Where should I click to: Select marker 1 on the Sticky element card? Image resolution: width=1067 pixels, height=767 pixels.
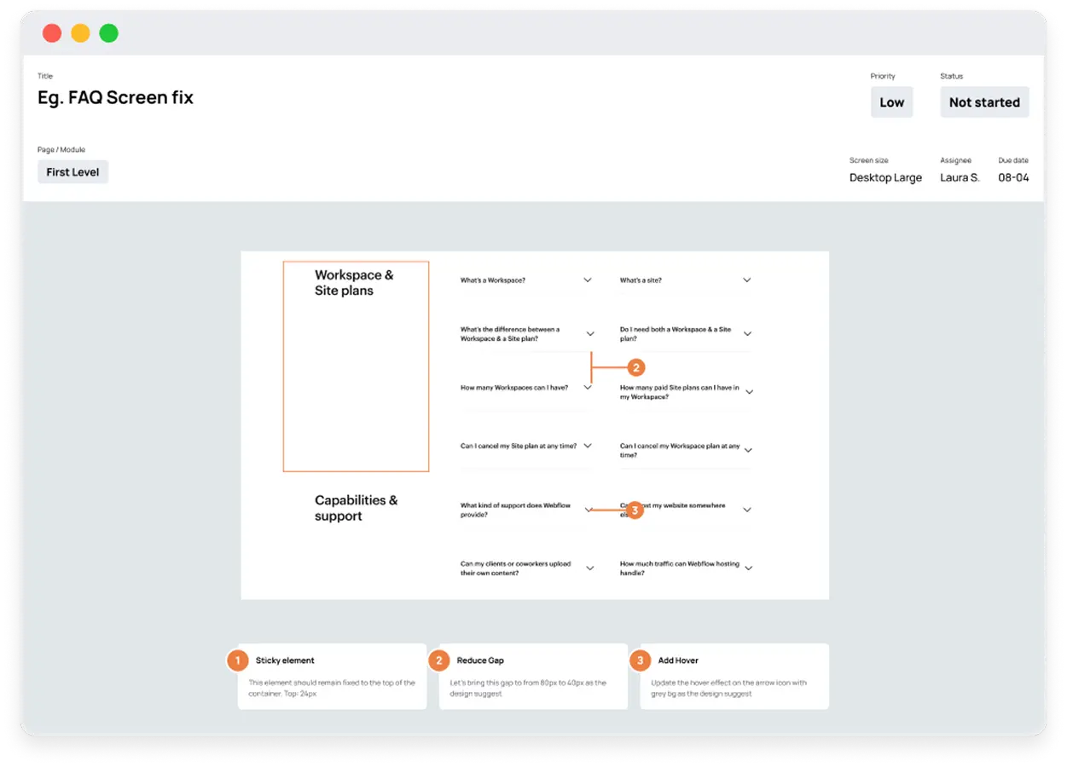click(x=237, y=660)
